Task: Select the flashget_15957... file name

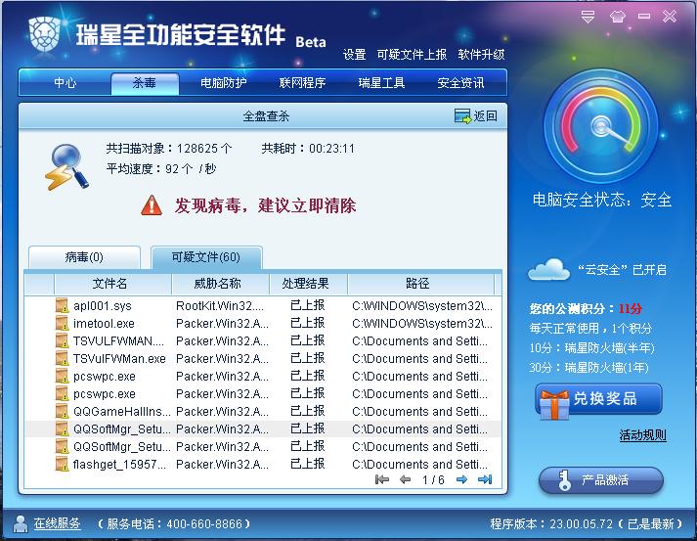Action: [119, 465]
